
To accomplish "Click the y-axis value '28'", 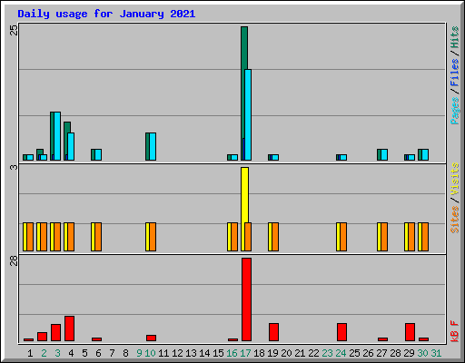I will click(x=14, y=260).
